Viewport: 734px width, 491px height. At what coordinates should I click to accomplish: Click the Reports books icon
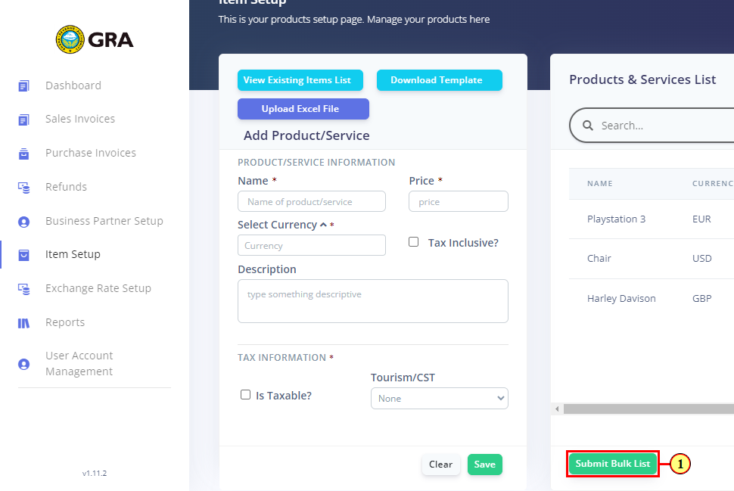point(23,323)
